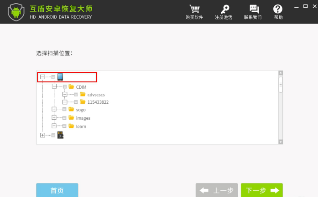Click the scrollbar down arrow in the tree panel

[x=281, y=142]
